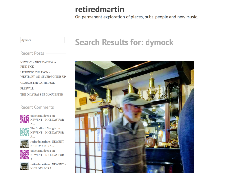The image size is (239, 173).
Task: Open the retiredmartin site title
Action: pyautogui.click(x=100, y=9)
